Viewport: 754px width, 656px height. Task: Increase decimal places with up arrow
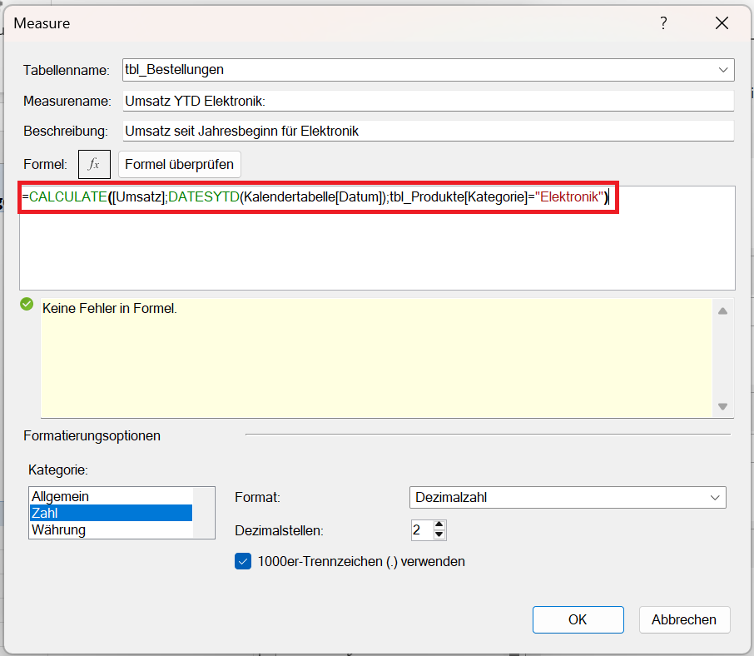click(440, 524)
